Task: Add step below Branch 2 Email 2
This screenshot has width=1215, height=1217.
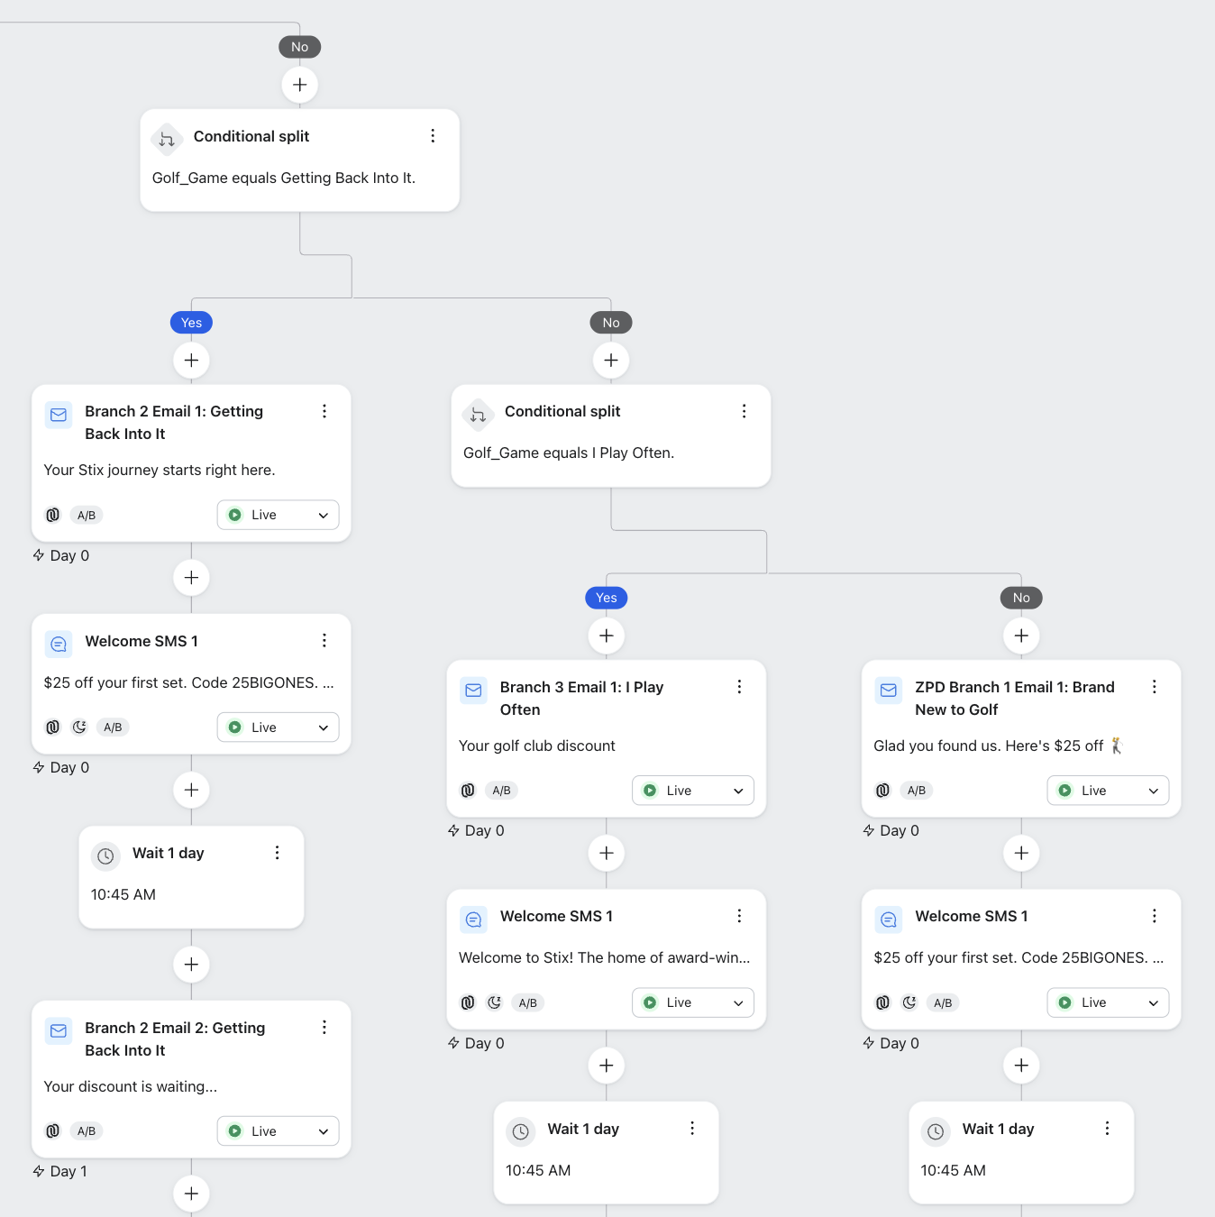Action: (191, 1194)
